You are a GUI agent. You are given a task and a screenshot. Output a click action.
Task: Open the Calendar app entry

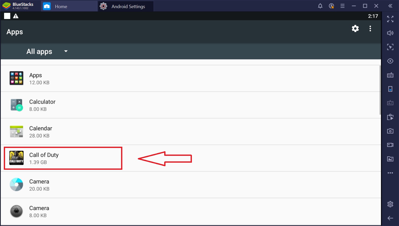(190, 132)
